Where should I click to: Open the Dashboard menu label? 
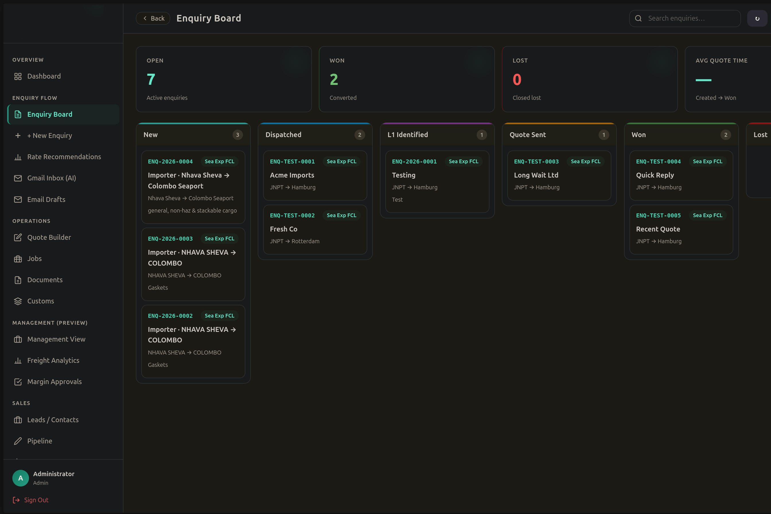[44, 76]
